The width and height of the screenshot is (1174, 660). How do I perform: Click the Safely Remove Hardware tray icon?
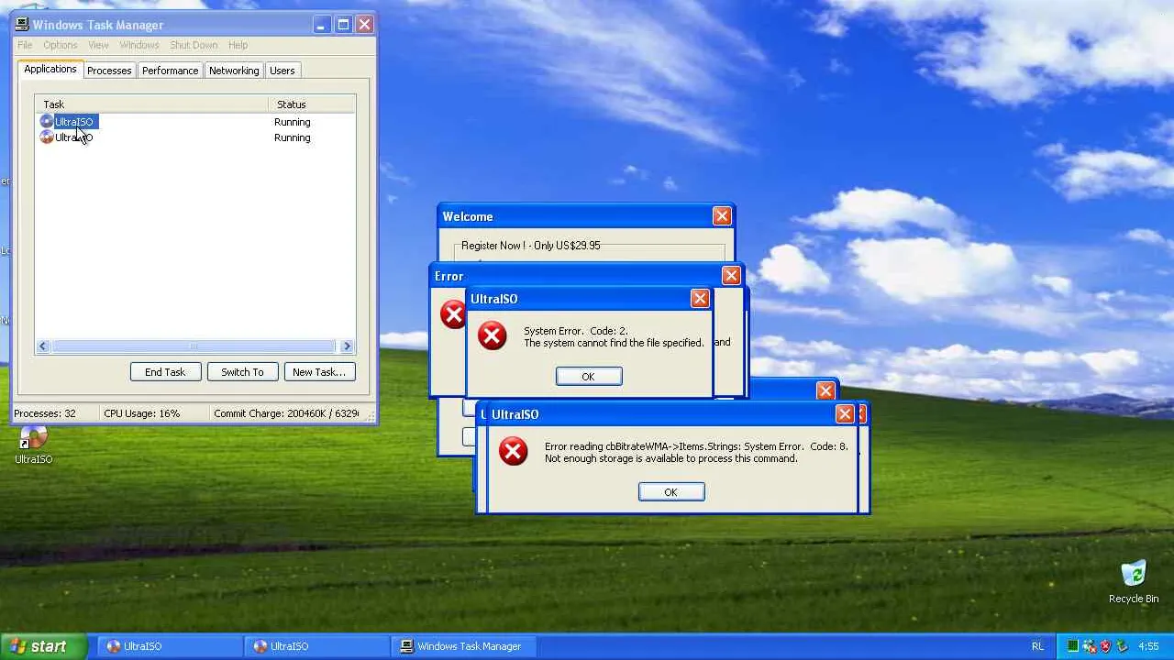[1122, 646]
